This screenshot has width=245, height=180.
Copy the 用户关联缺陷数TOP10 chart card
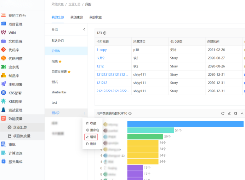[x=236, y=114]
